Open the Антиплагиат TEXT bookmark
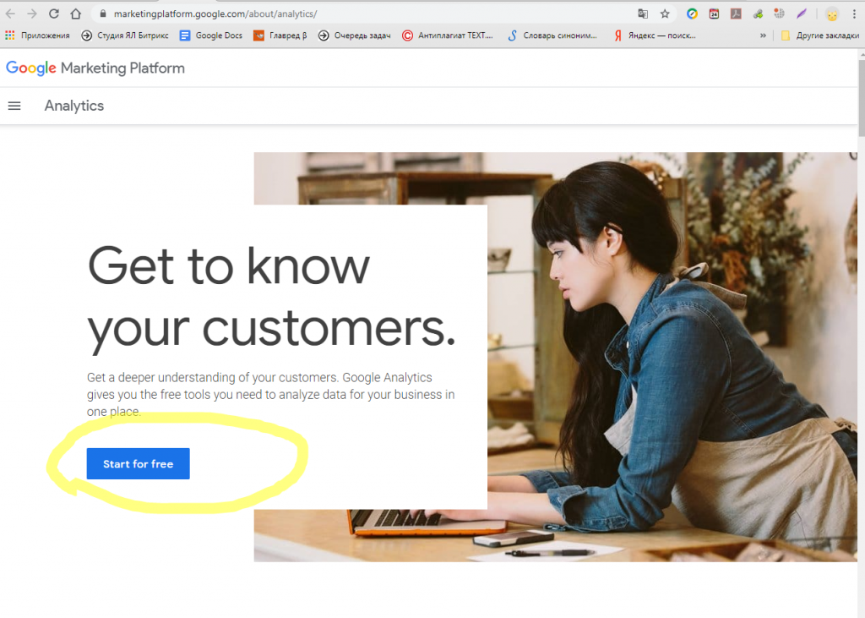 [x=448, y=36]
